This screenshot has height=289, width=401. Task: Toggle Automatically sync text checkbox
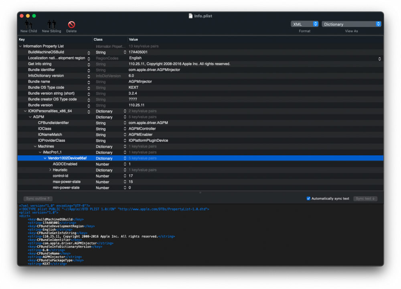pos(308,199)
